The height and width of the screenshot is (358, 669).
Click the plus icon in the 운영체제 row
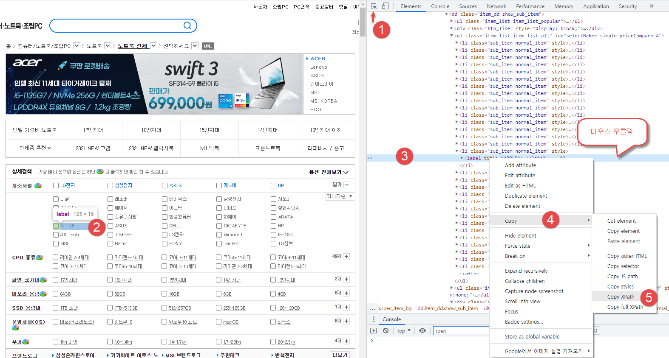click(x=346, y=321)
